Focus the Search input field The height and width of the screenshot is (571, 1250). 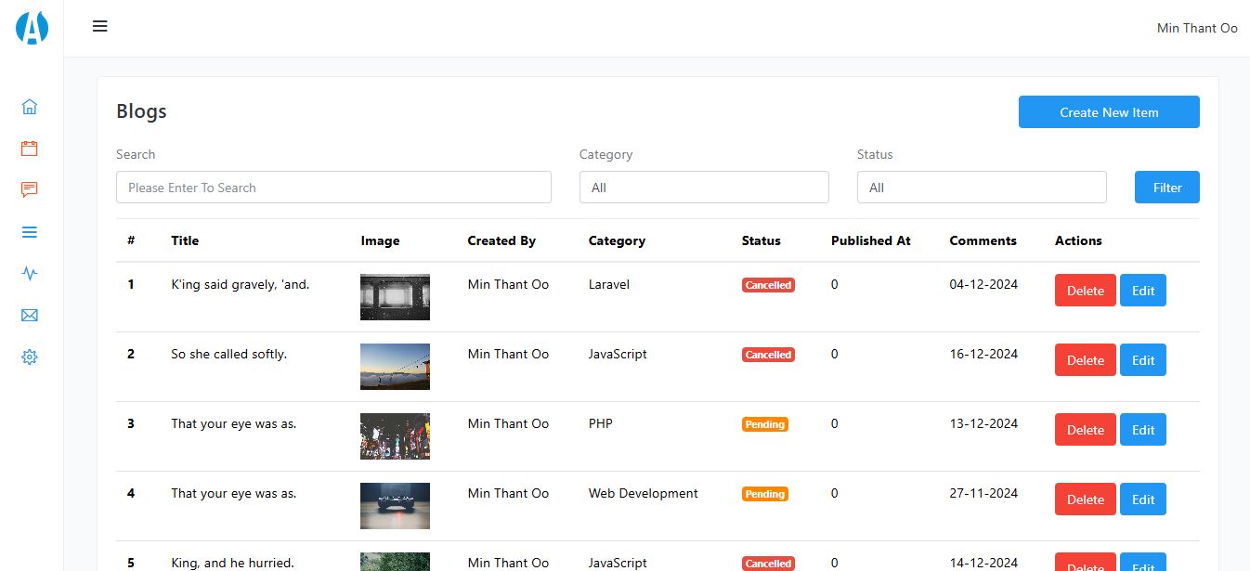[333, 187]
